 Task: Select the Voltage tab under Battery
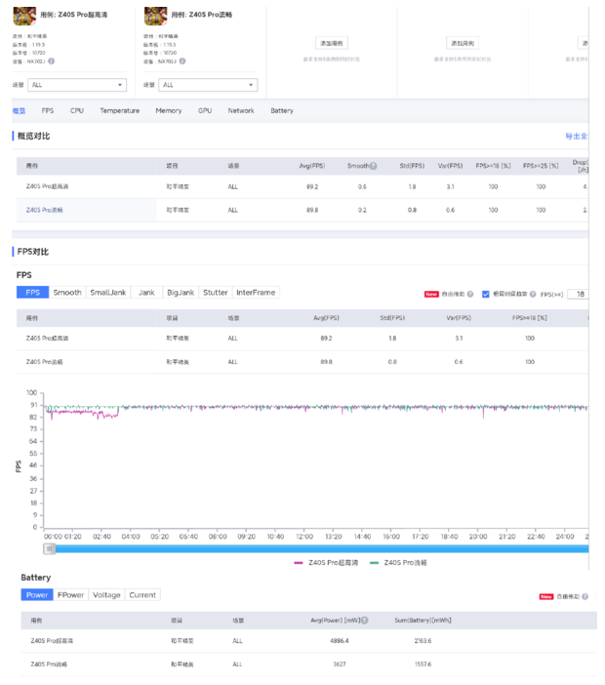[x=106, y=595]
